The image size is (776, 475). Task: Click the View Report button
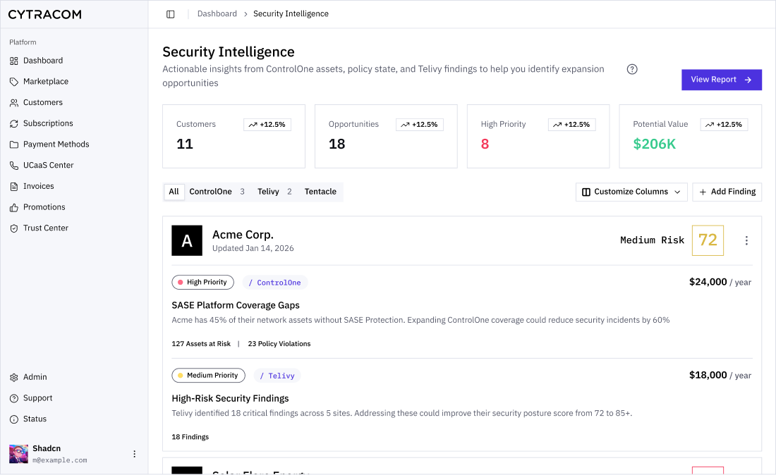point(721,80)
